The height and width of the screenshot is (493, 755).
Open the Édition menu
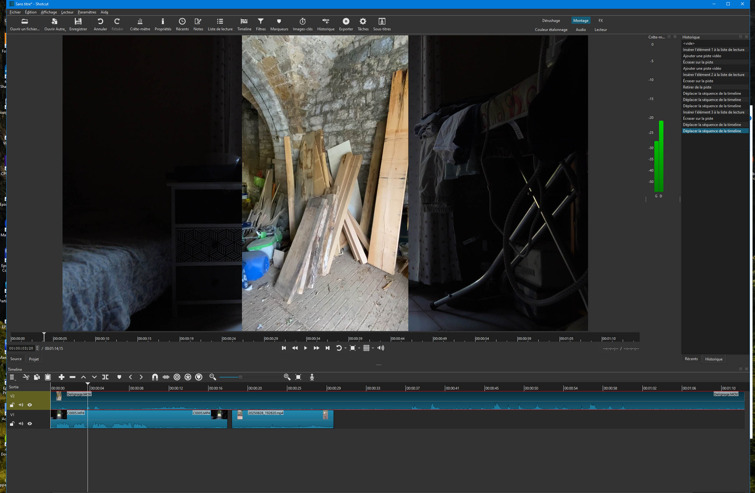point(31,12)
